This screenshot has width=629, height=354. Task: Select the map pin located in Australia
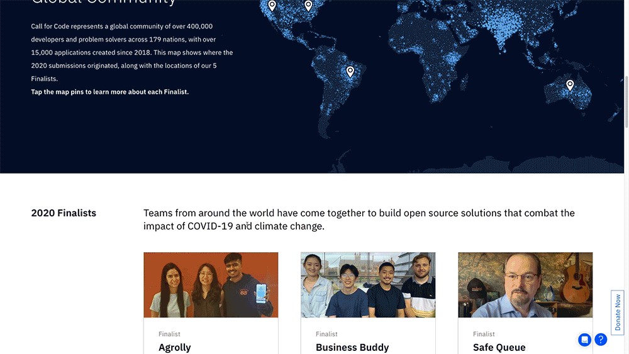click(x=570, y=85)
